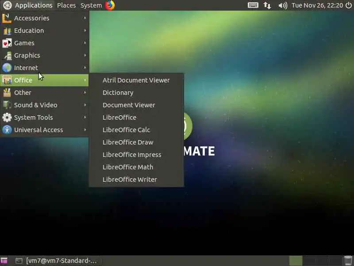354x266 pixels.
Task: Click the Graphics category icon
Action: 7,55
